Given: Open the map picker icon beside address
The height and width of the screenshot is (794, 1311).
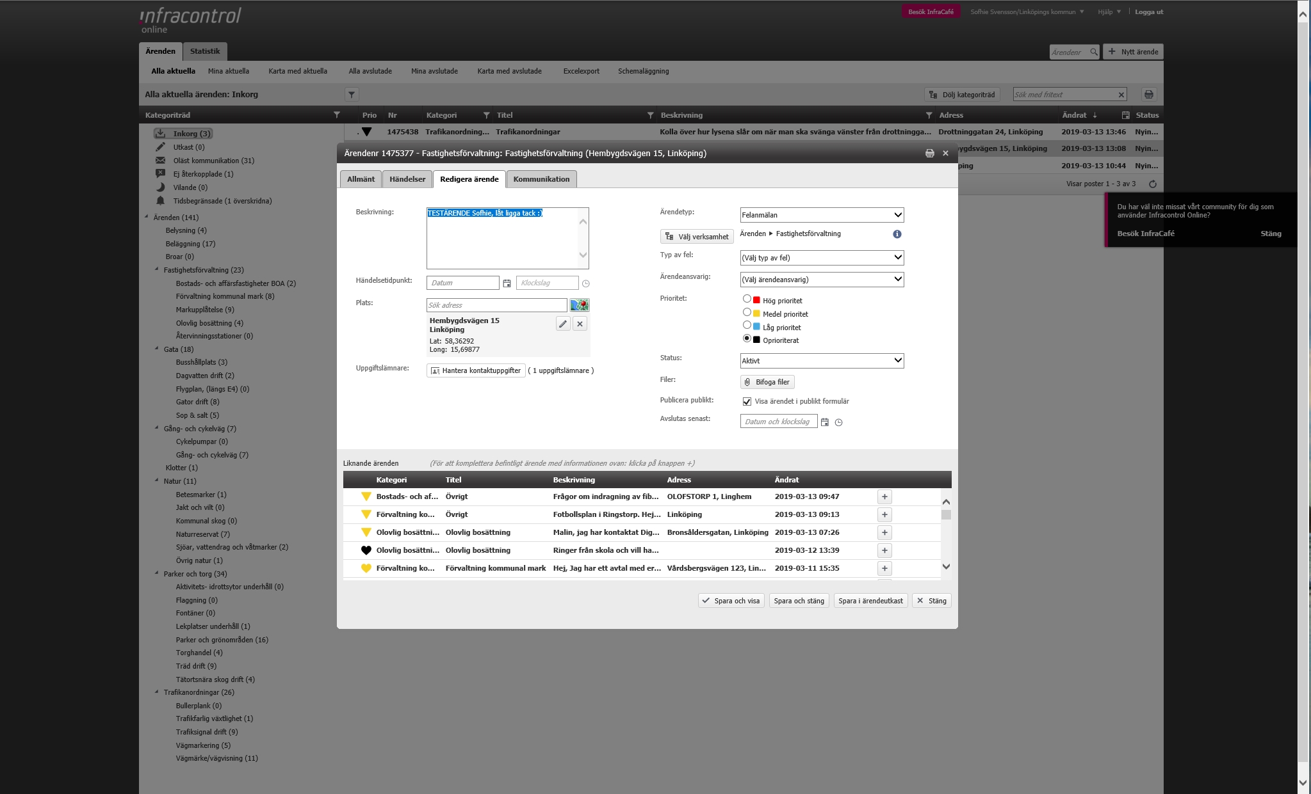Looking at the screenshot, I should (x=579, y=305).
